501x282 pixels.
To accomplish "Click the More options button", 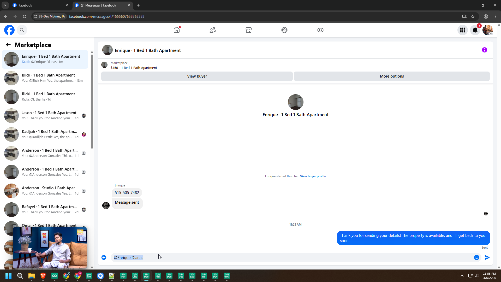I will pos(391,76).
